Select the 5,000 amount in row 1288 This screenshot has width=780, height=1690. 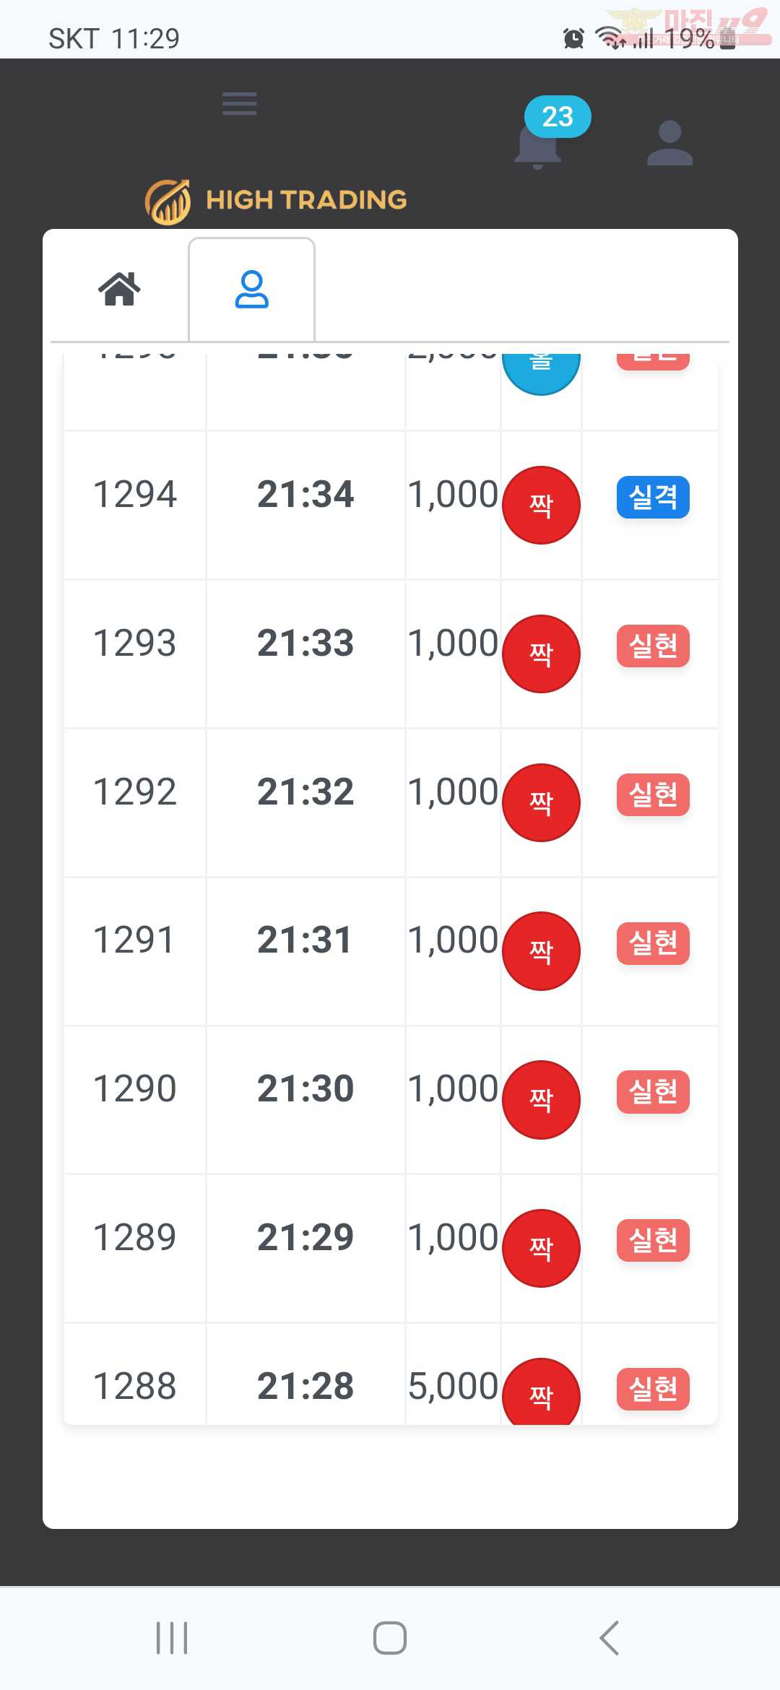coord(453,1387)
